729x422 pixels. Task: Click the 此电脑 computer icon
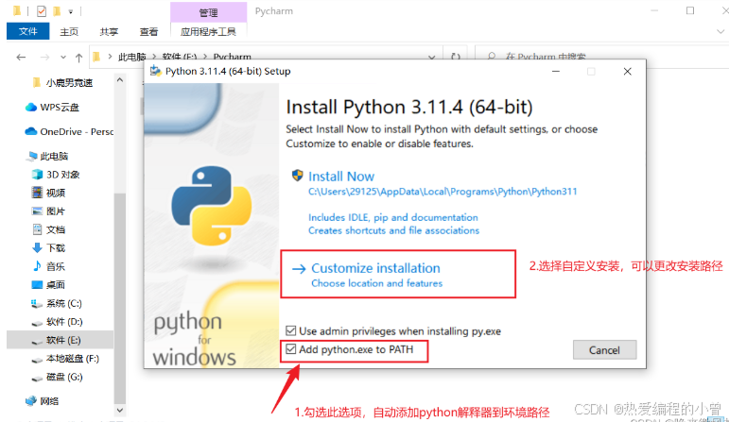32,156
